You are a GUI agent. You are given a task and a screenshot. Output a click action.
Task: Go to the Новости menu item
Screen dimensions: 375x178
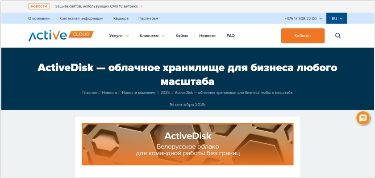[207, 36]
